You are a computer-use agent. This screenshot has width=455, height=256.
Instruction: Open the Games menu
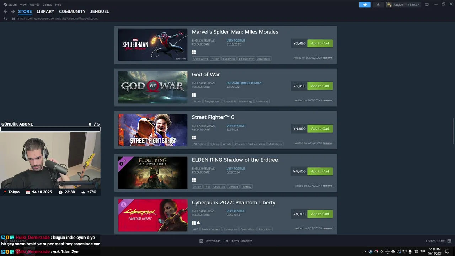click(x=47, y=5)
